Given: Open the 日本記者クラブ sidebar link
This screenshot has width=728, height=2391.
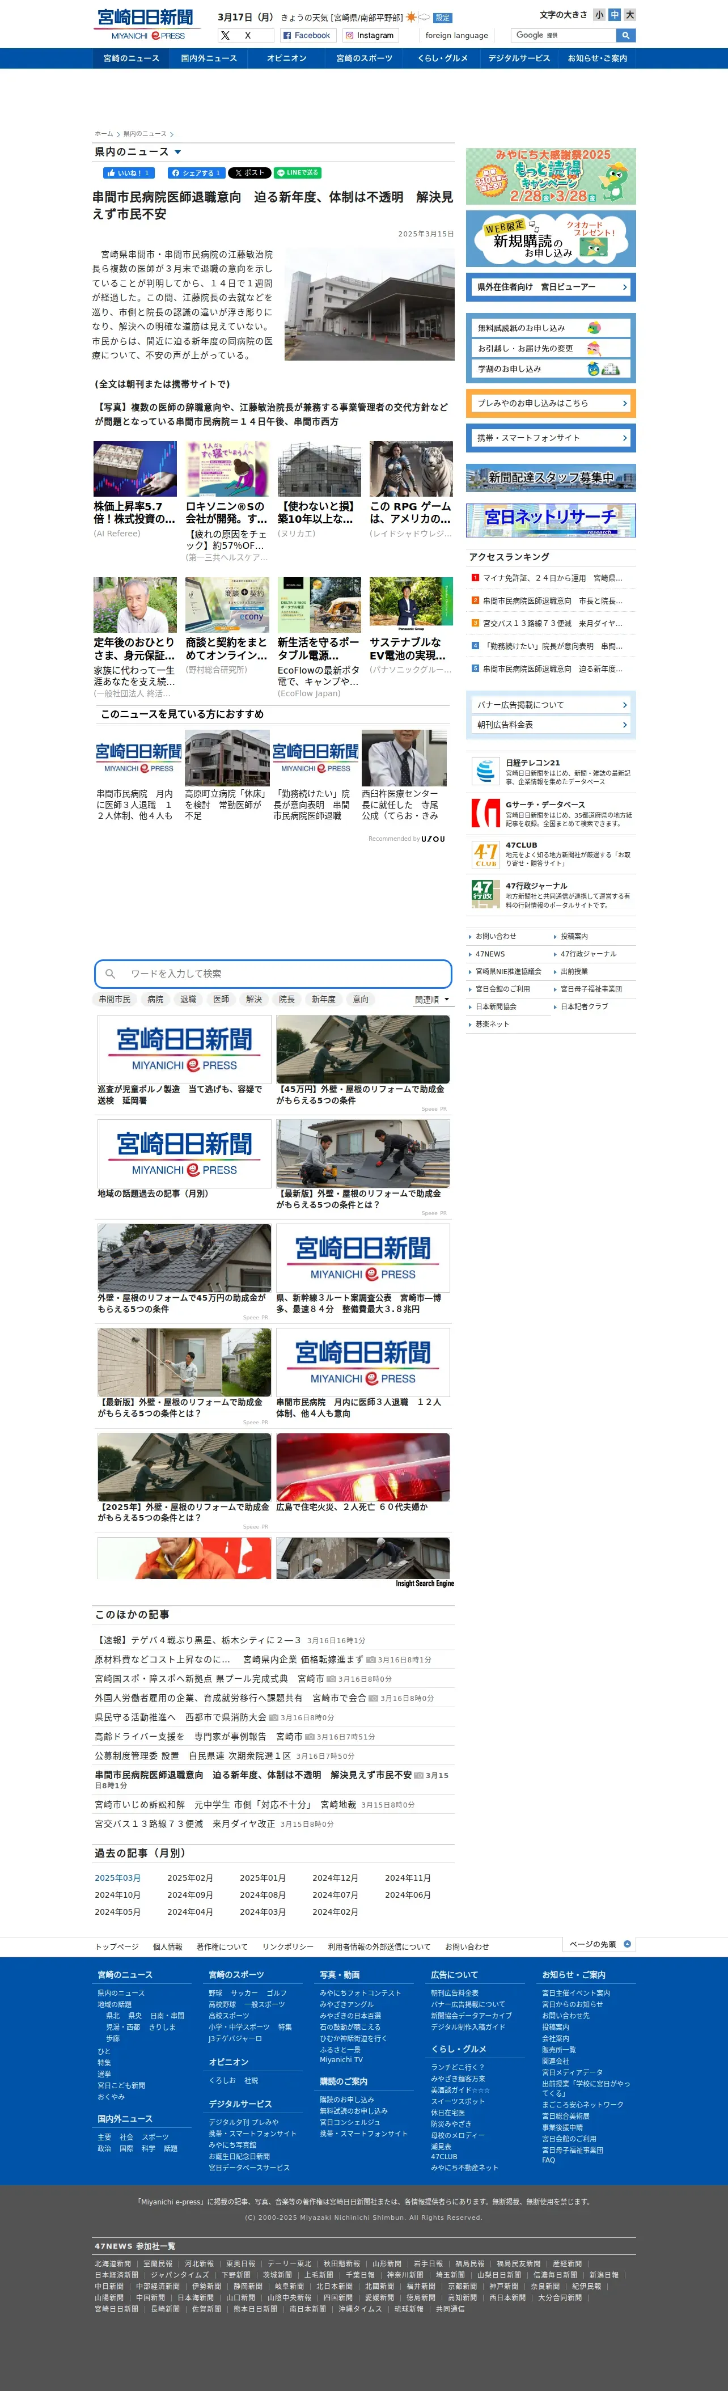Looking at the screenshot, I should (x=584, y=1006).
